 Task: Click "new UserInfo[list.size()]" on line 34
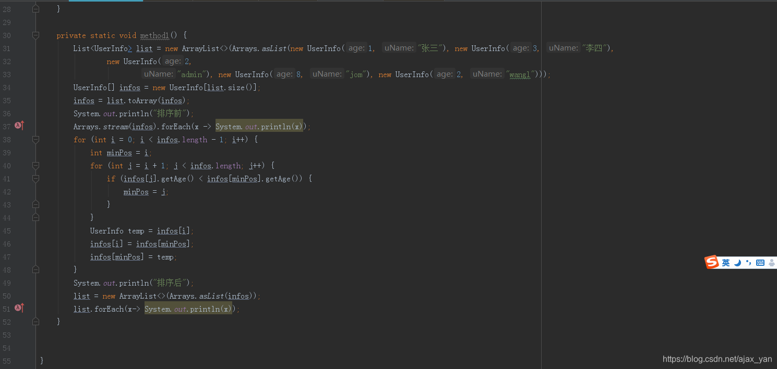[205, 88]
